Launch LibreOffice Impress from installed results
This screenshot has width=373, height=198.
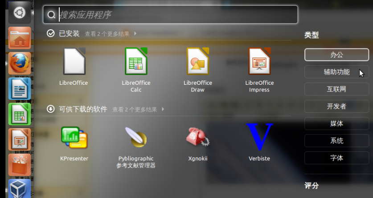pos(259,61)
